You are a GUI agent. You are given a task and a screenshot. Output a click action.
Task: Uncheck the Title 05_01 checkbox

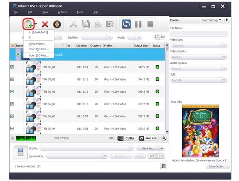(x=12, y=67)
